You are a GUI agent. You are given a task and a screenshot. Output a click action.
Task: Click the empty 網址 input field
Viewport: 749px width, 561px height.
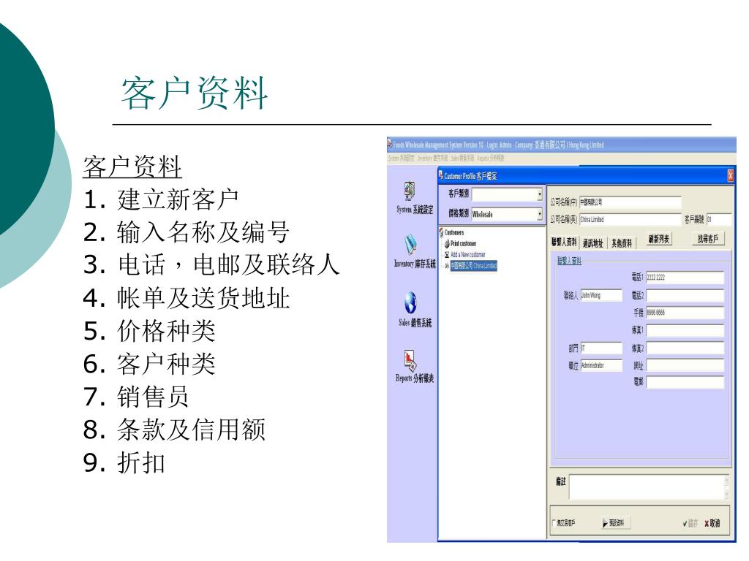pos(685,365)
